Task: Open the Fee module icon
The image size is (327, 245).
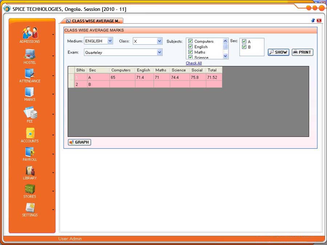Action: (x=30, y=113)
